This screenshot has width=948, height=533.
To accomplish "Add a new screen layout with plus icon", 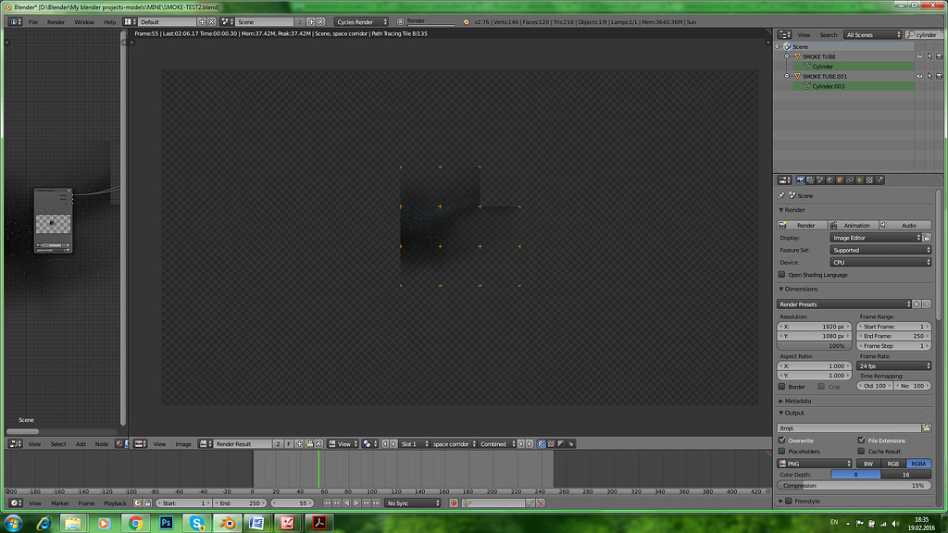I will pos(202,22).
